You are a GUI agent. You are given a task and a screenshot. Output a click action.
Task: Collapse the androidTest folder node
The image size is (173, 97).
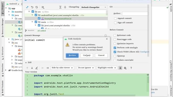pos(32,15)
